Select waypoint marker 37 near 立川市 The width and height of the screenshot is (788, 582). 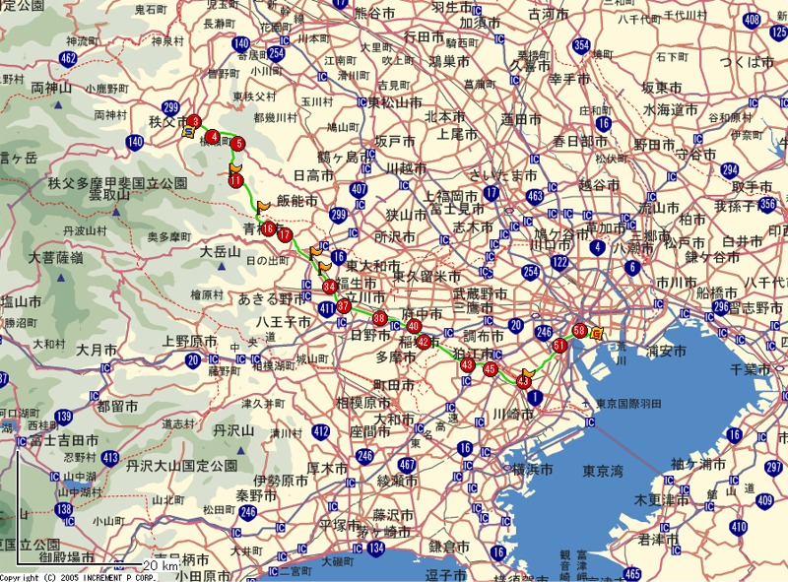[x=344, y=306]
